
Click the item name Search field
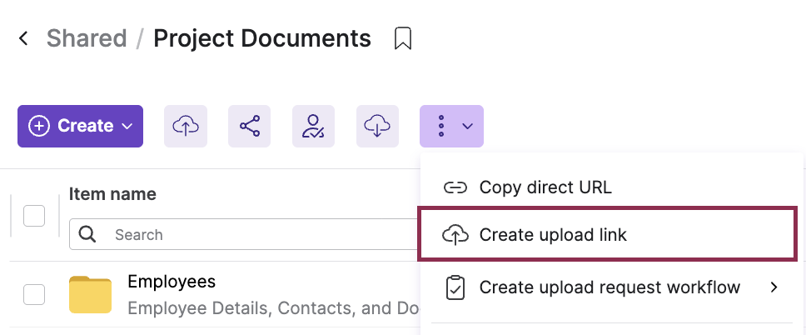point(250,235)
